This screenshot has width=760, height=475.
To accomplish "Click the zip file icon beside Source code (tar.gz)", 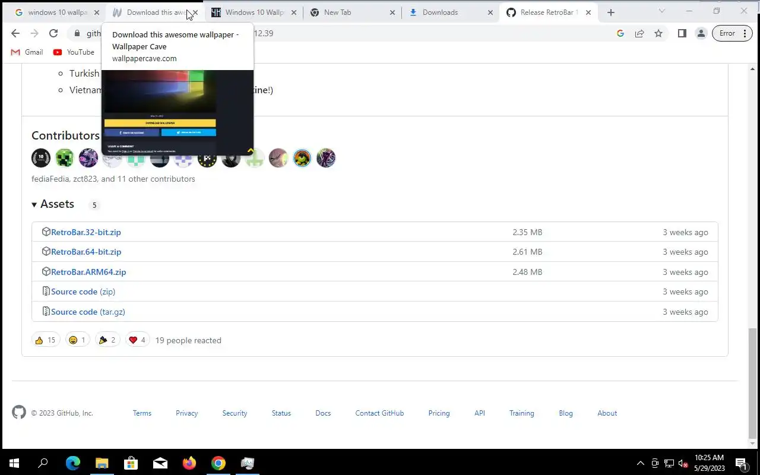I will coord(46,311).
